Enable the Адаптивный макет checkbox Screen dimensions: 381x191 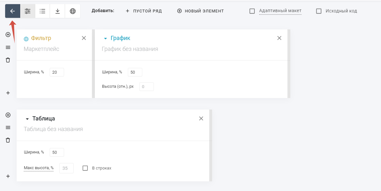pos(252,11)
